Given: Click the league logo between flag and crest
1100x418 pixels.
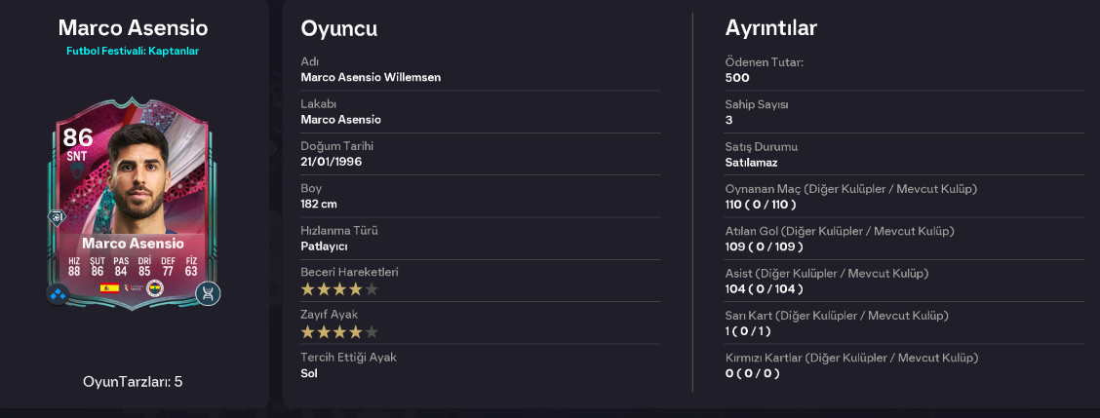Looking at the screenshot, I should point(132,287).
